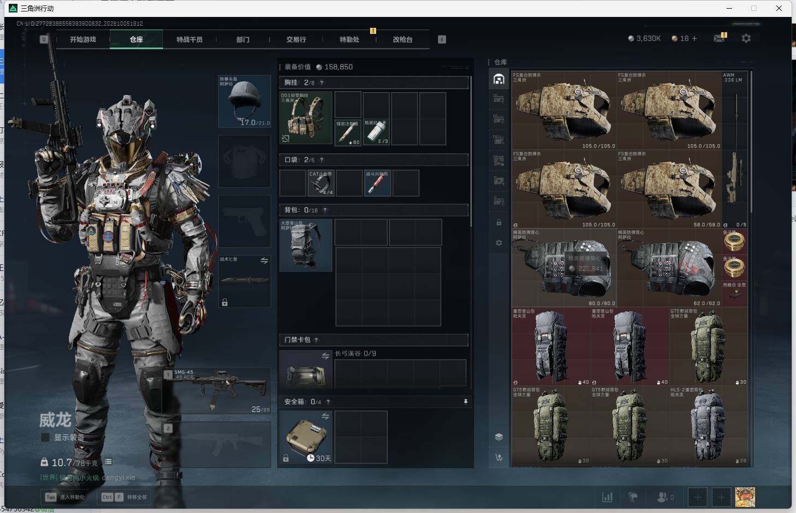Select the warehouse home category icon
This screenshot has width=796, height=513.
tap(499, 79)
